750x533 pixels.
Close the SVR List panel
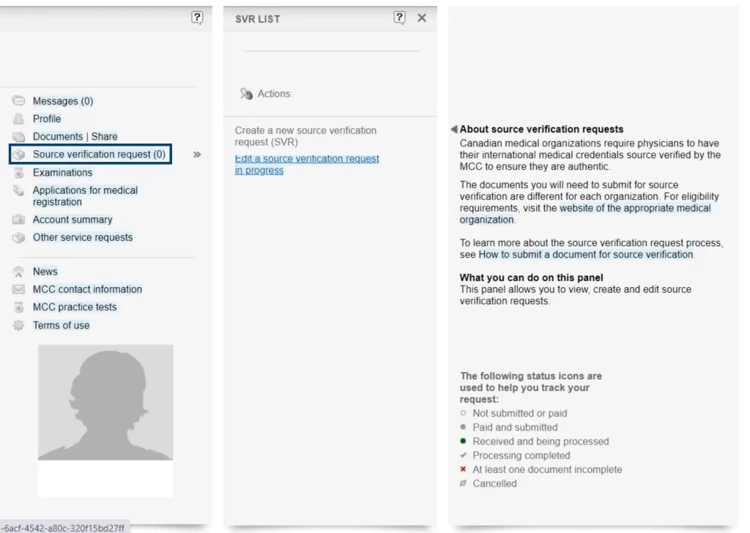click(422, 18)
